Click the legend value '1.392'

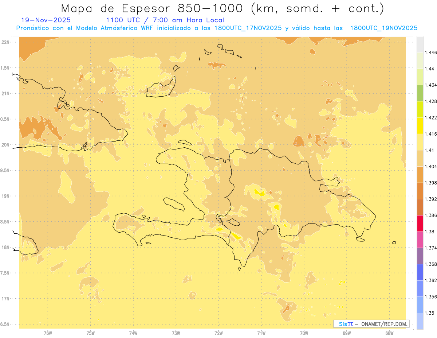[x=430, y=199]
